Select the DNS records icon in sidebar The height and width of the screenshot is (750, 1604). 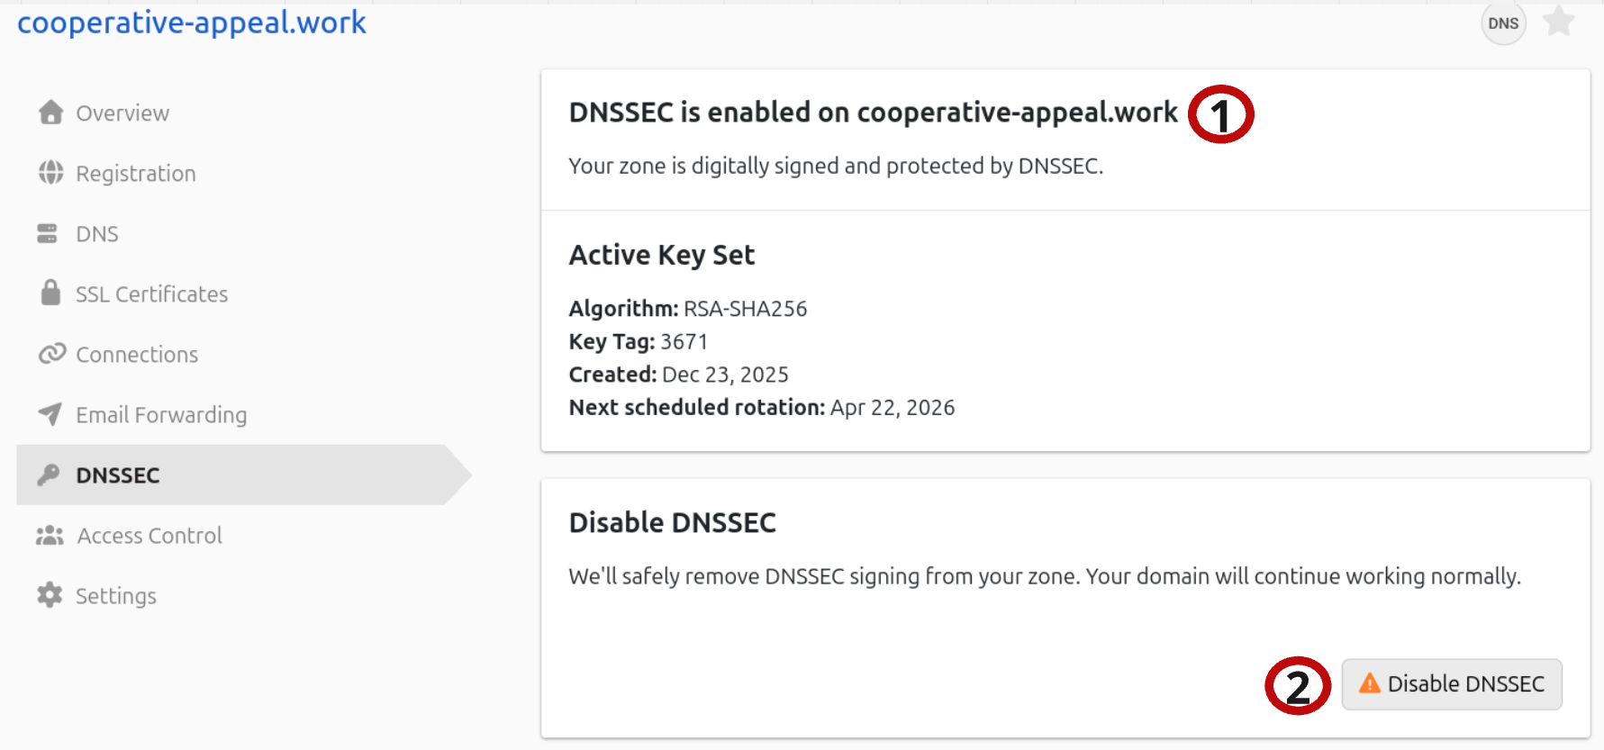point(50,233)
